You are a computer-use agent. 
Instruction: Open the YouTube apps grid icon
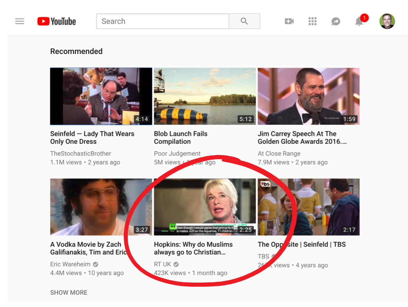tap(312, 21)
